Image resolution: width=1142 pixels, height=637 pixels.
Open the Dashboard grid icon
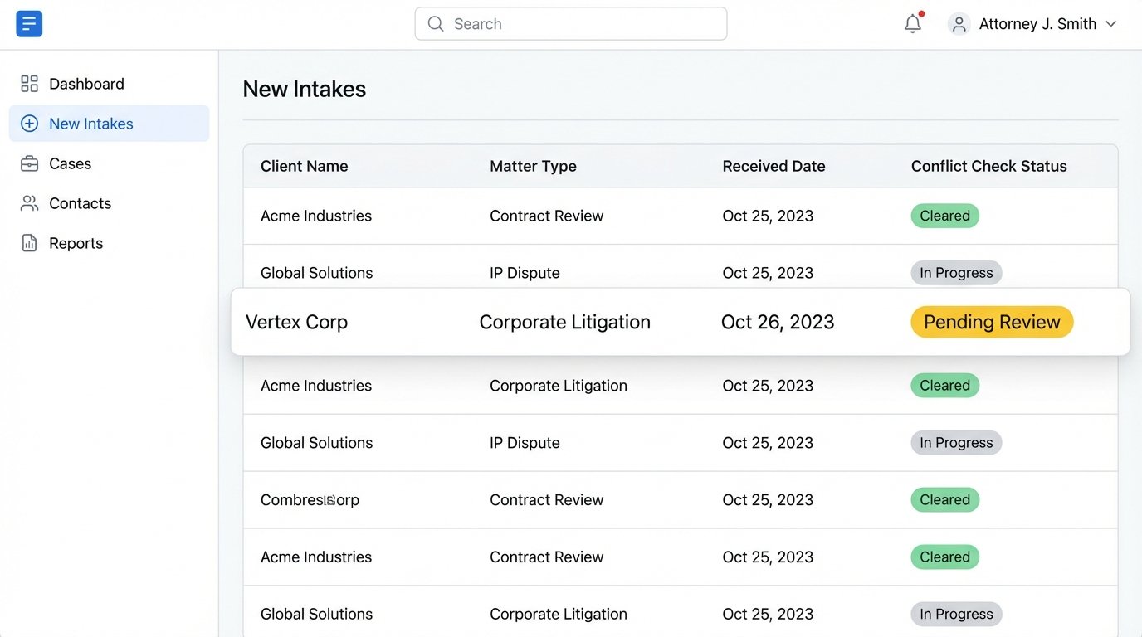29,83
